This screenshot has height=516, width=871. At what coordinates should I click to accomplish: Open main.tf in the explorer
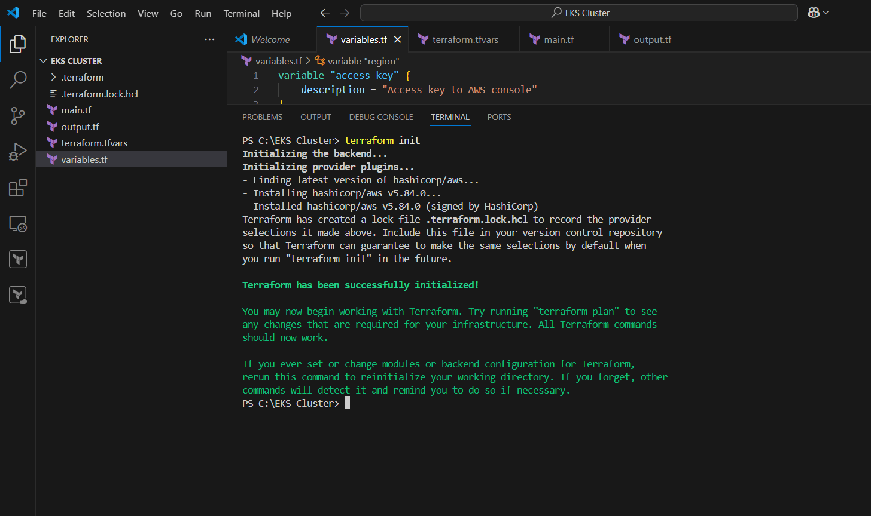point(131,110)
